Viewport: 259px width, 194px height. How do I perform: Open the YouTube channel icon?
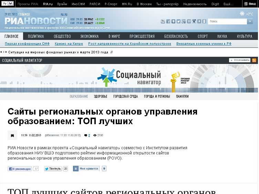click(163, 21)
